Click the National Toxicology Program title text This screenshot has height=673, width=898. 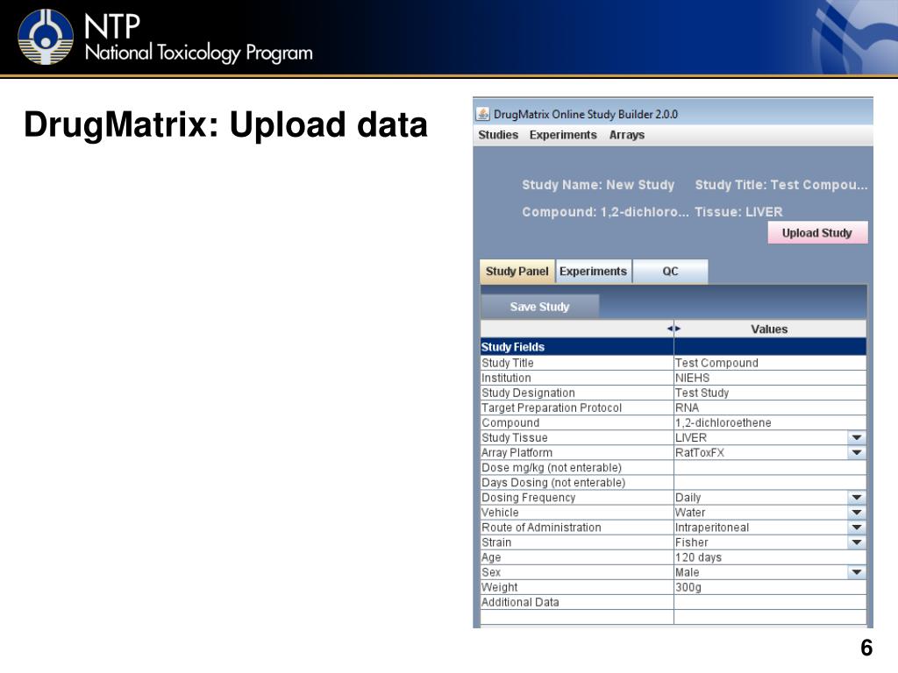tap(199, 53)
